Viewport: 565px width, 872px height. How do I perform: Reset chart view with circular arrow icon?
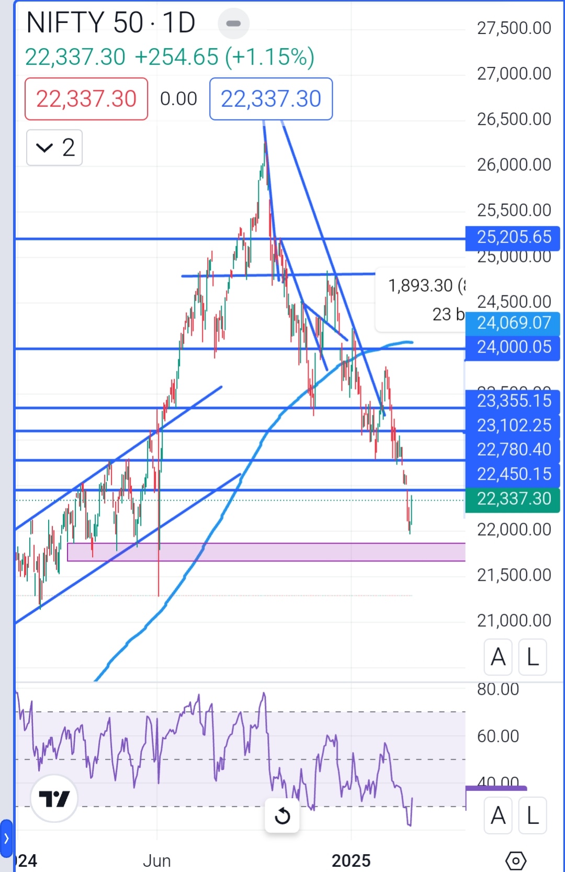[x=282, y=815]
